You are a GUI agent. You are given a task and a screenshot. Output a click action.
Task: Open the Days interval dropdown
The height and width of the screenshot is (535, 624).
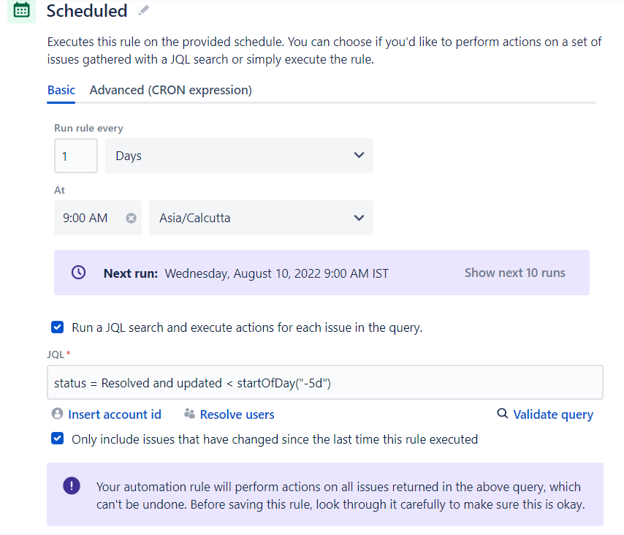tap(241, 155)
